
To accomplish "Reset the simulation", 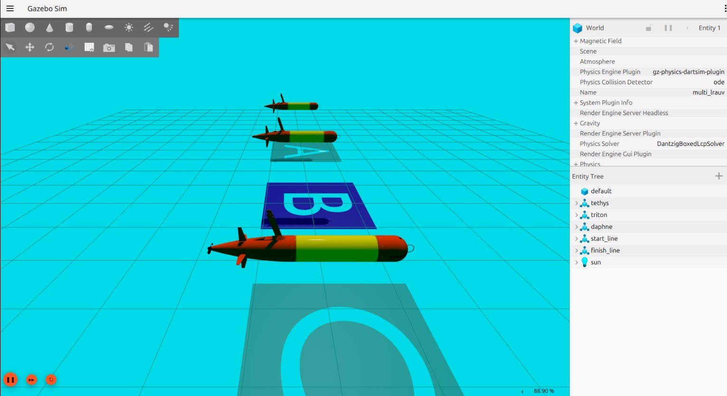I will 51,379.
